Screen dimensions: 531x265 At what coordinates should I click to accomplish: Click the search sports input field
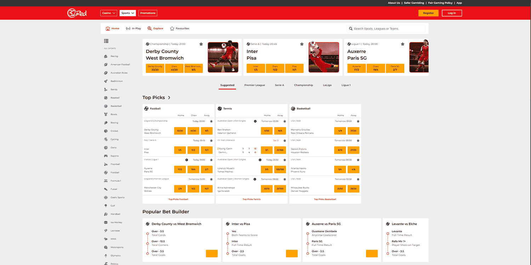[386, 28]
